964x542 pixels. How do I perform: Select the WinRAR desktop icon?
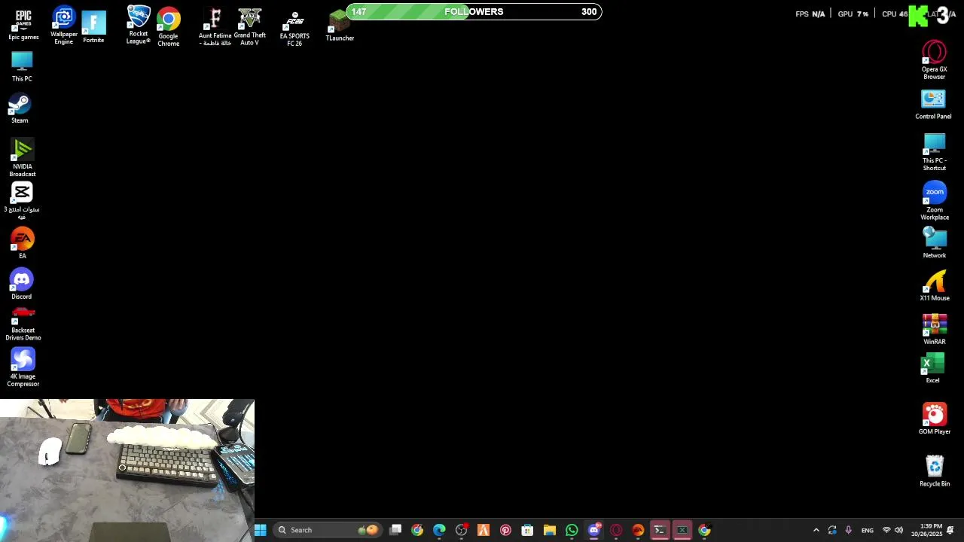coord(935,330)
